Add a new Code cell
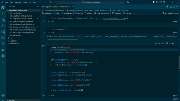The height and width of the screenshot is (101, 180). pyautogui.click(x=56, y=13)
